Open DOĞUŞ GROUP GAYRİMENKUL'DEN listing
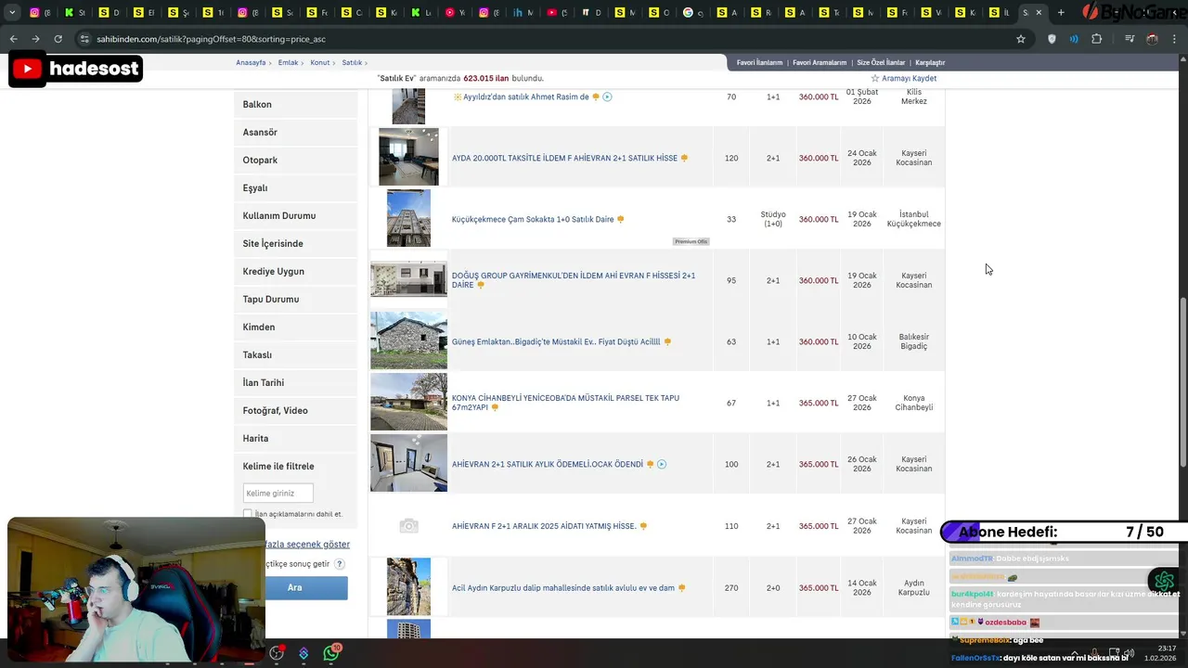The height and width of the screenshot is (668, 1188). coord(574,280)
